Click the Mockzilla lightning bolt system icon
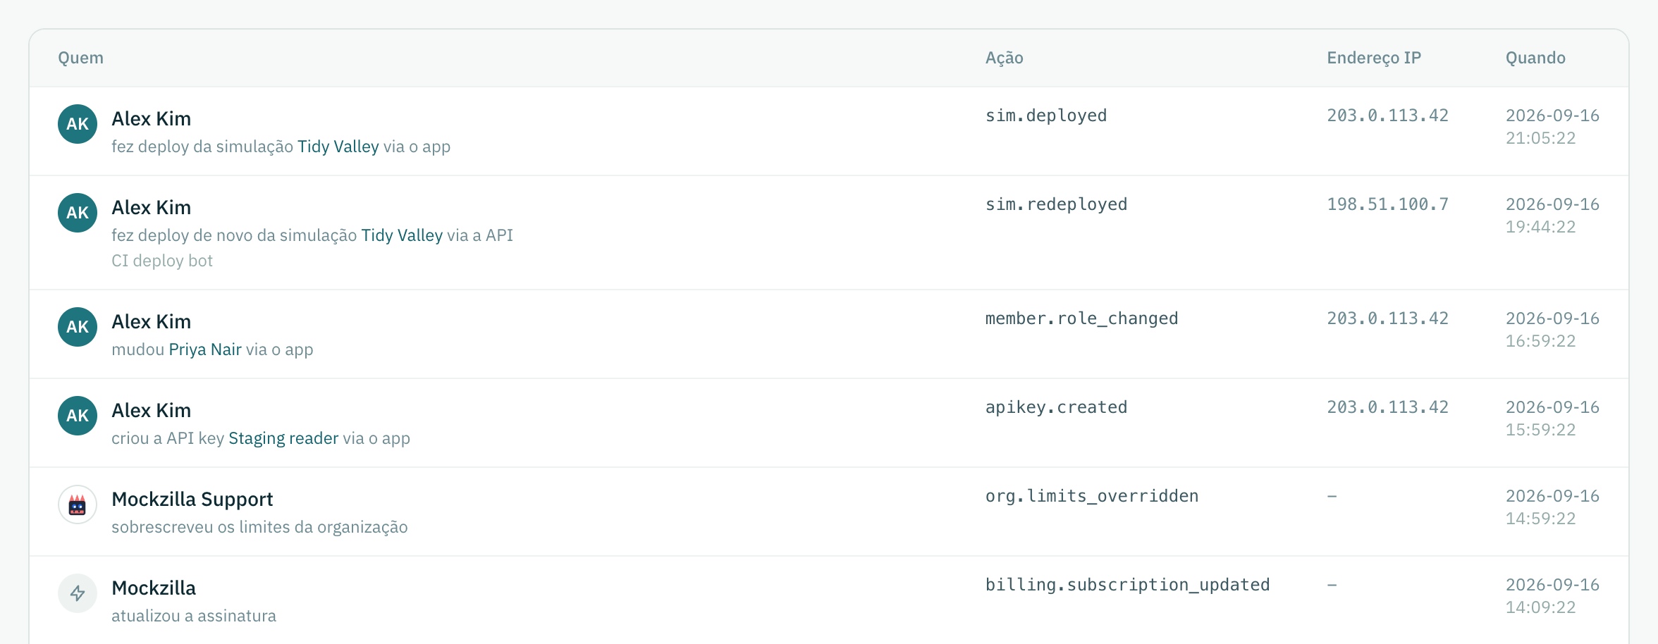This screenshot has height=644, width=1658. coord(78,593)
